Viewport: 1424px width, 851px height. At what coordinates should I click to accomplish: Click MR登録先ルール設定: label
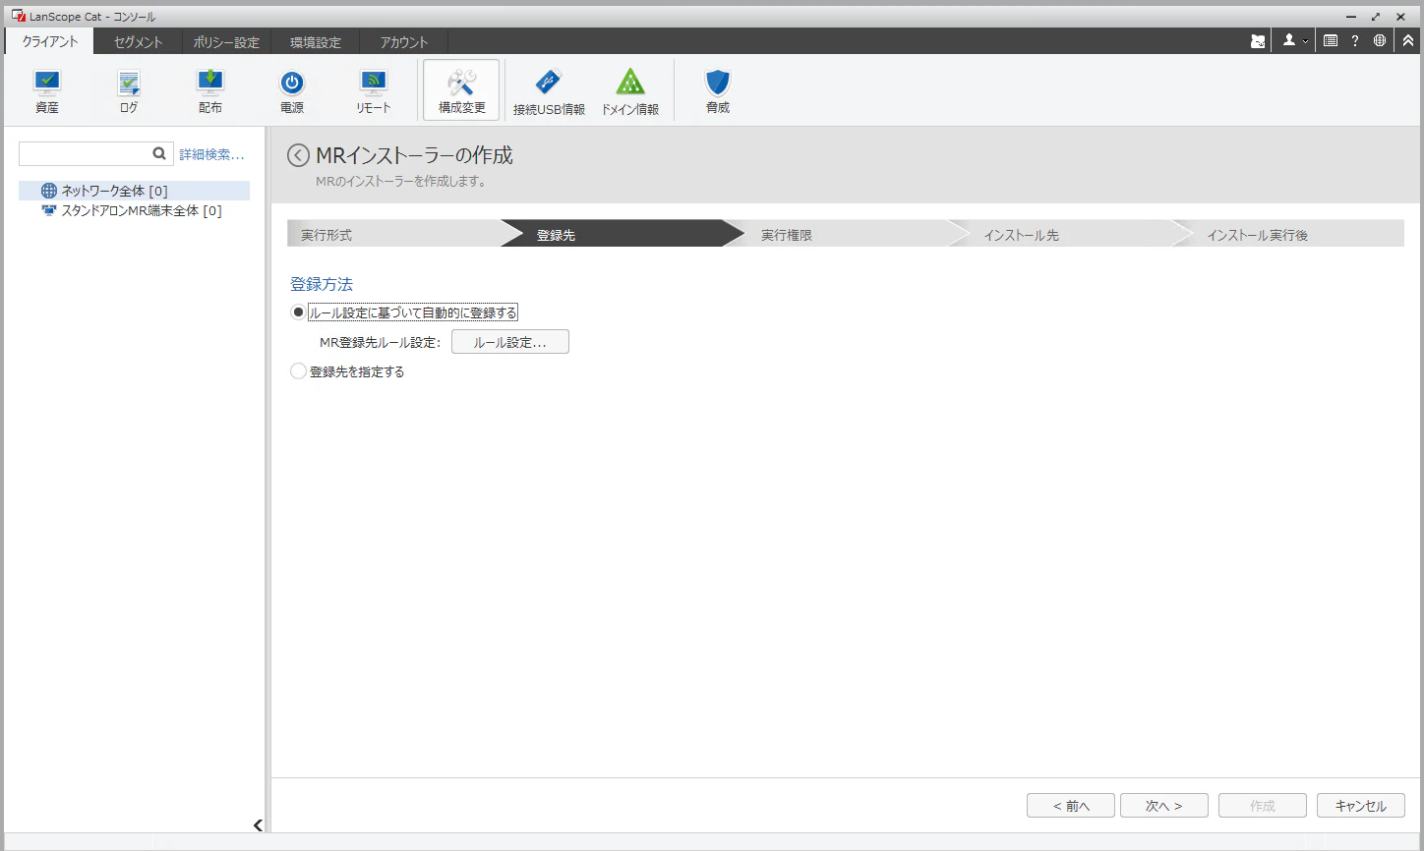tap(381, 343)
